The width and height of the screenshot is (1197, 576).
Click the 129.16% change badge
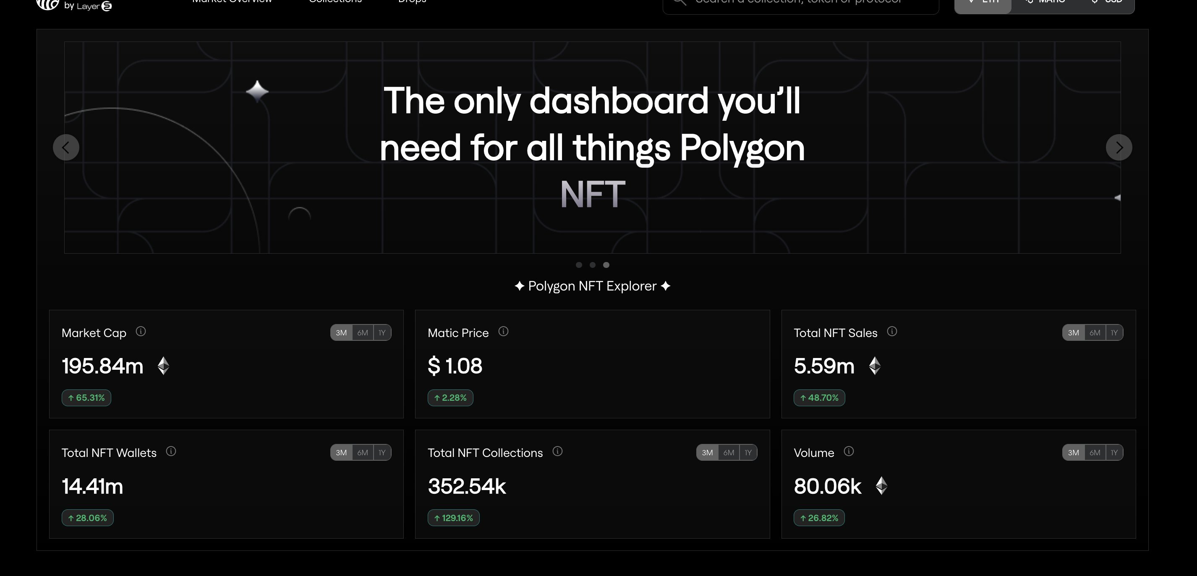(454, 518)
